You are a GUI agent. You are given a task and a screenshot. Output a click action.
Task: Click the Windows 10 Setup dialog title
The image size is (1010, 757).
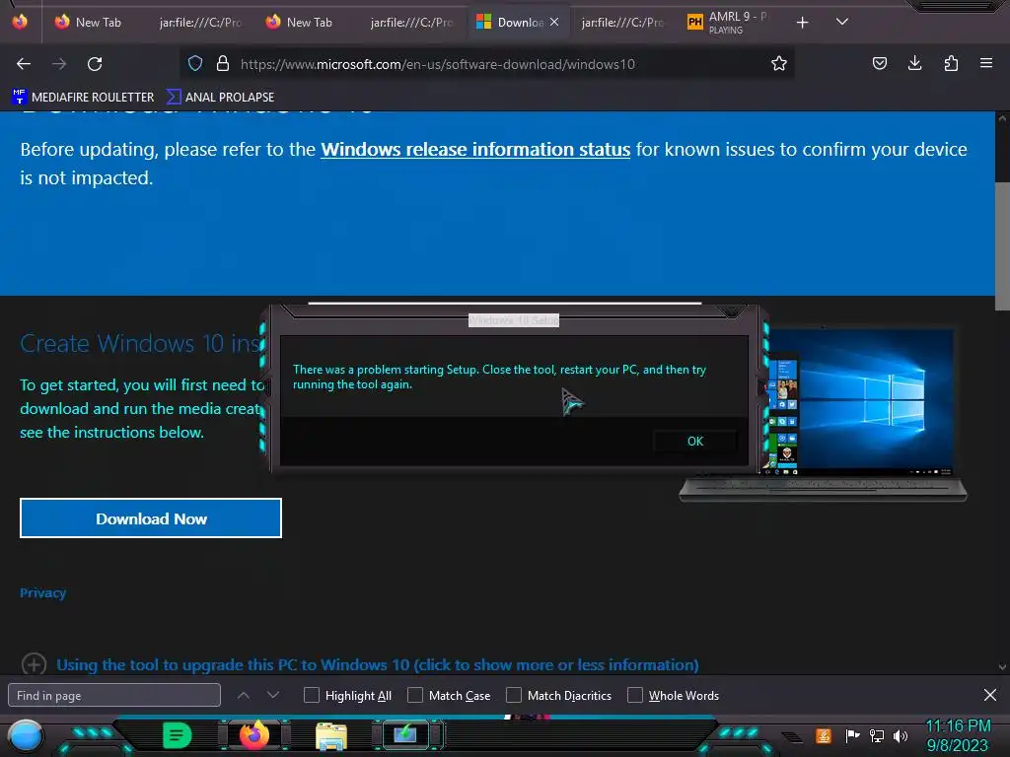click(x=513, y=320)
